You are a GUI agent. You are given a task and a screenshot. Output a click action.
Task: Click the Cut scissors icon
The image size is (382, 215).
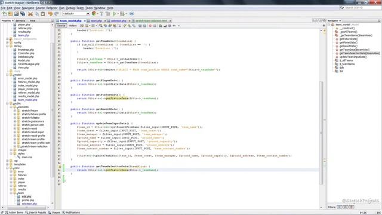pyautogui.click(x=30, y=14)
